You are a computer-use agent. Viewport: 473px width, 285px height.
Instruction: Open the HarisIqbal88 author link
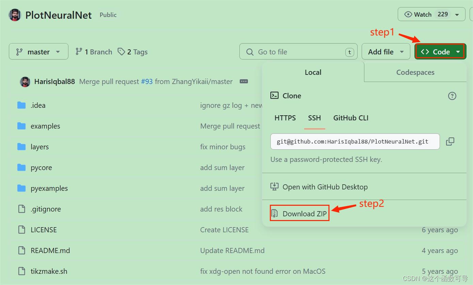tap(54, 82)
